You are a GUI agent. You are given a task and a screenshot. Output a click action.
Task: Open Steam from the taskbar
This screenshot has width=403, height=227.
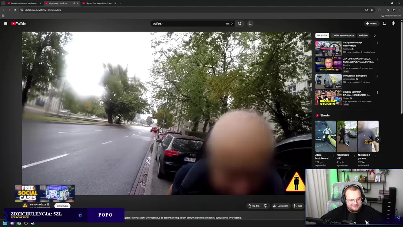coord(33,224)
